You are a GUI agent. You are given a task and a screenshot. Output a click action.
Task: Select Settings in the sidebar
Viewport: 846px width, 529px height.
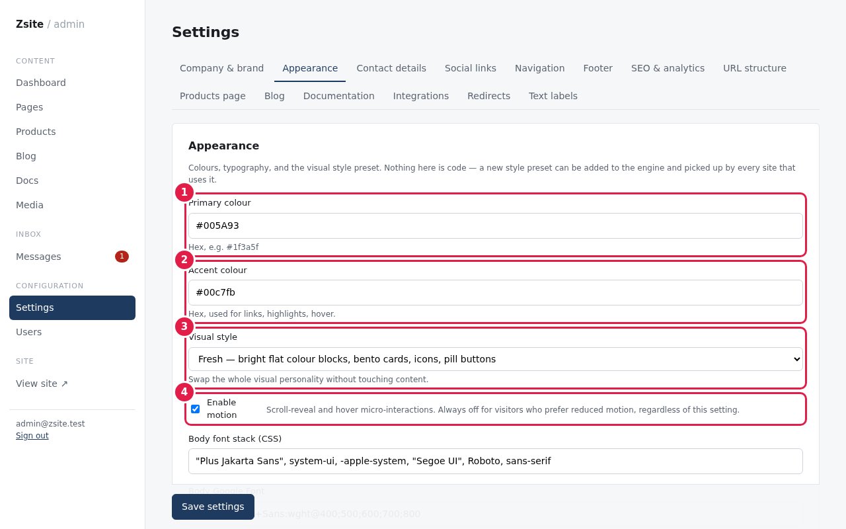(x=72, y=307)
